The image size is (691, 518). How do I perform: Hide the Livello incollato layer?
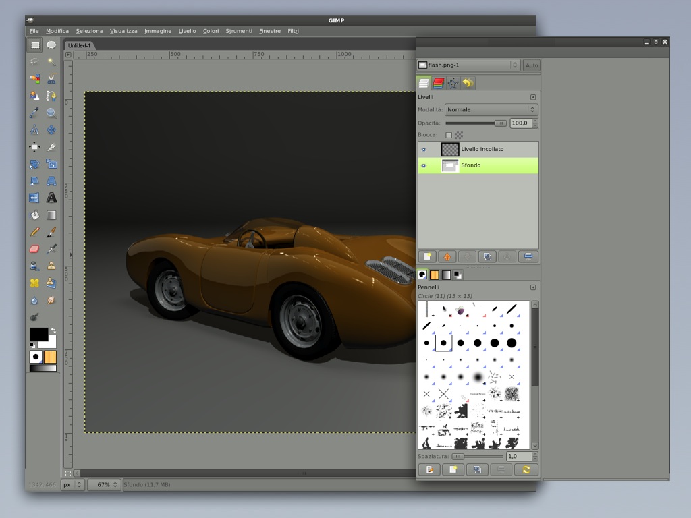coord(424,150)
